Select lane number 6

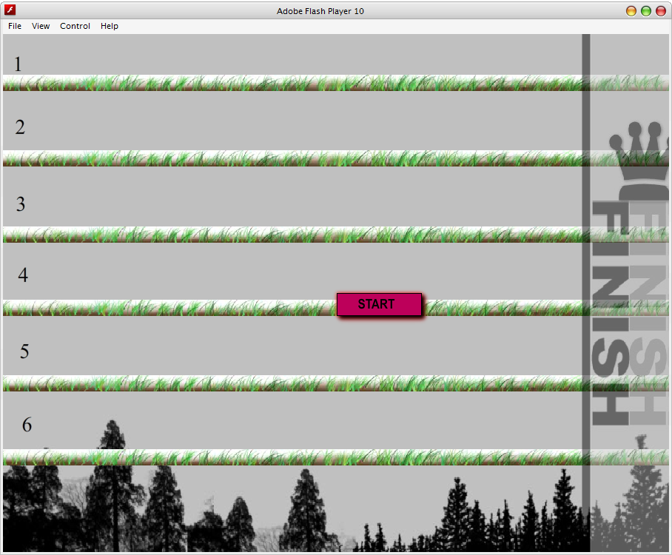click(x=27, y=425)
